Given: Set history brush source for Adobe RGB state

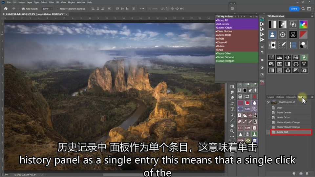Looking at the screenshot, I should [x=268, y=132].
